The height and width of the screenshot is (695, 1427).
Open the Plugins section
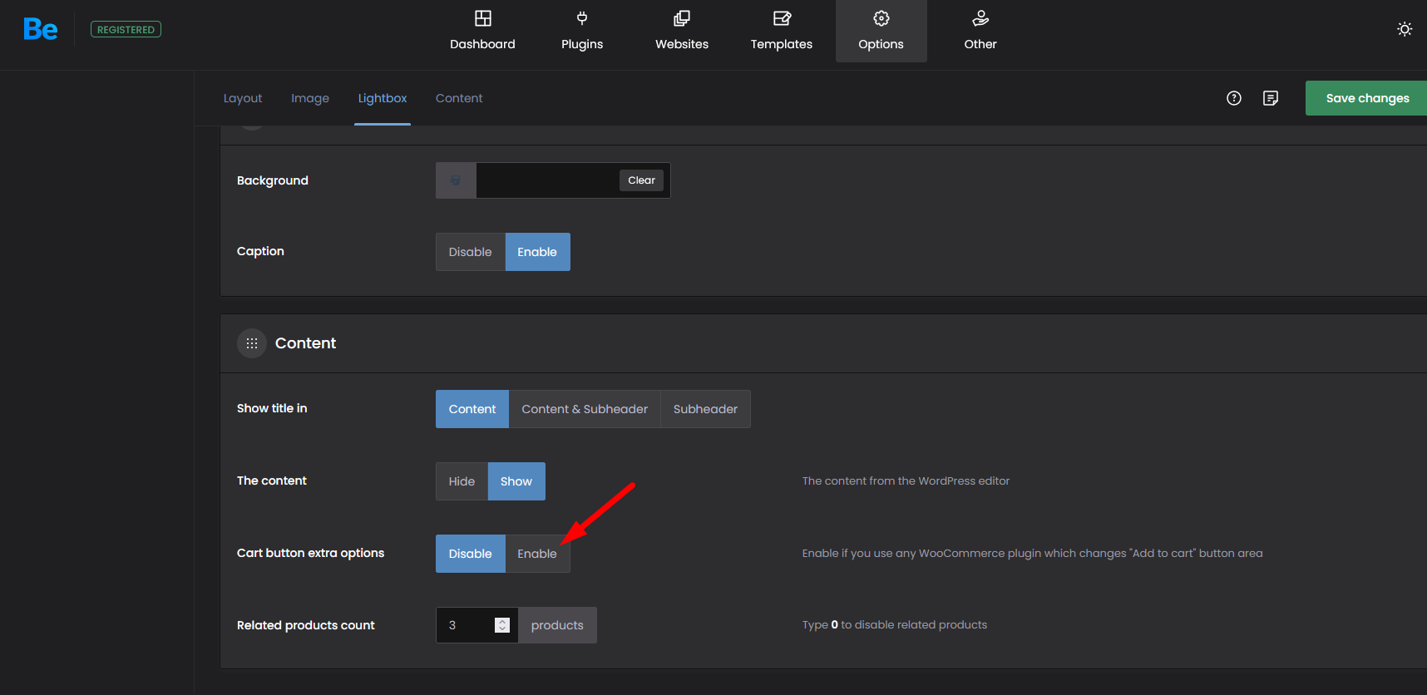point(582,31)
